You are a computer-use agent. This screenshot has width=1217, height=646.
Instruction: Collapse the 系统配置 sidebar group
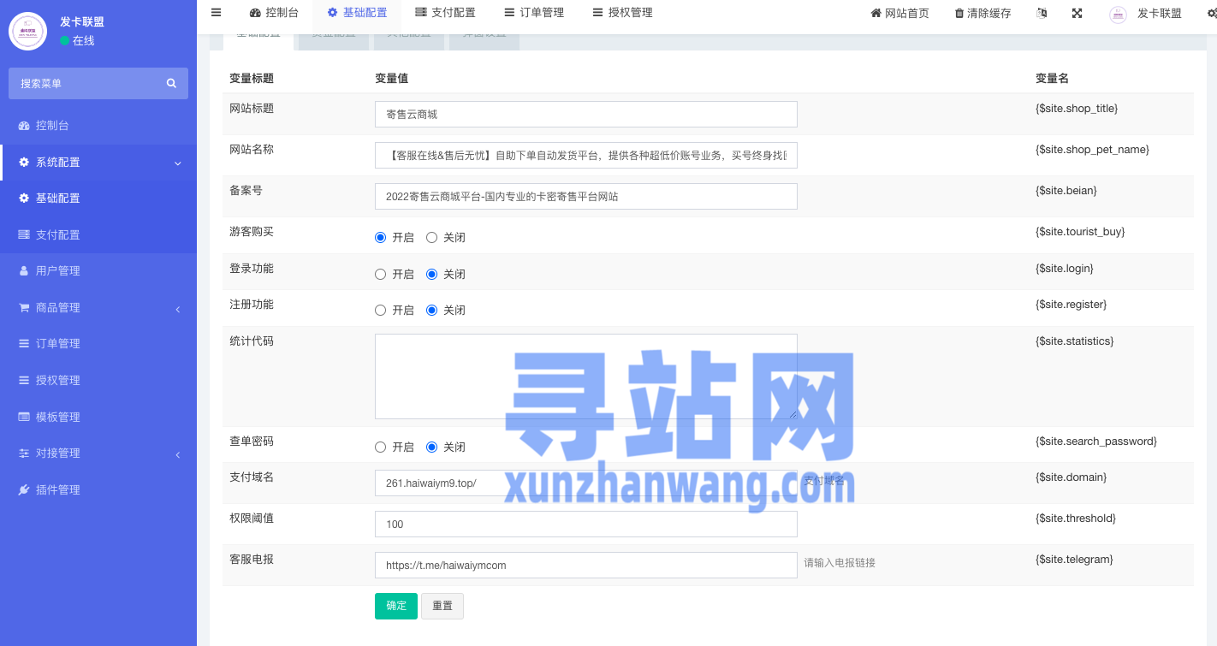point(98,163)
